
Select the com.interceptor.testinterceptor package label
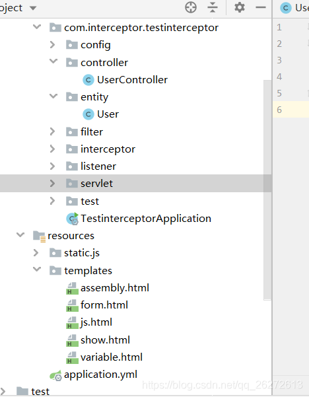(x=141, y=28)
